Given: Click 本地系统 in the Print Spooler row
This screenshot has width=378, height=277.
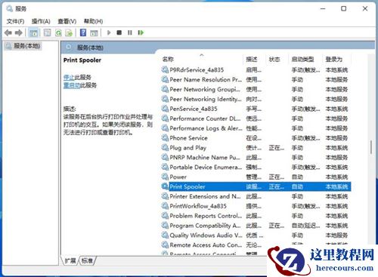Looking at the screenshot, I should point(336,186).
